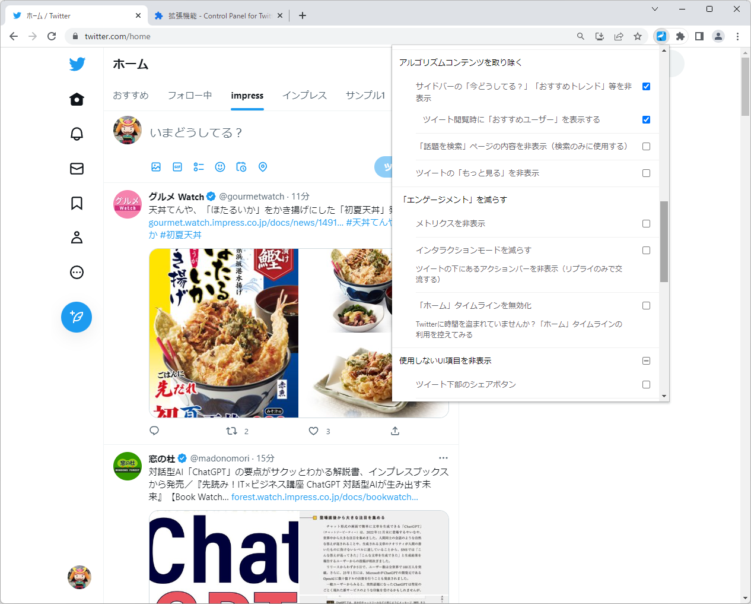The height and width of the screenshot is (604, 751).
Task: Like the グルメ Watch tweet
Action: [313, 431]
